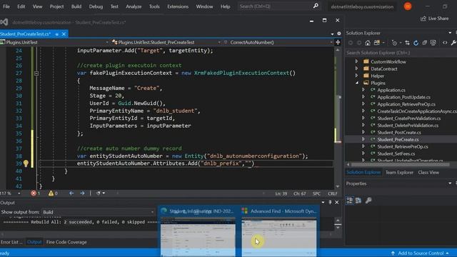Open the Analyze menu
The width and height of the screenshot is (457, 257).
(134, 6)
